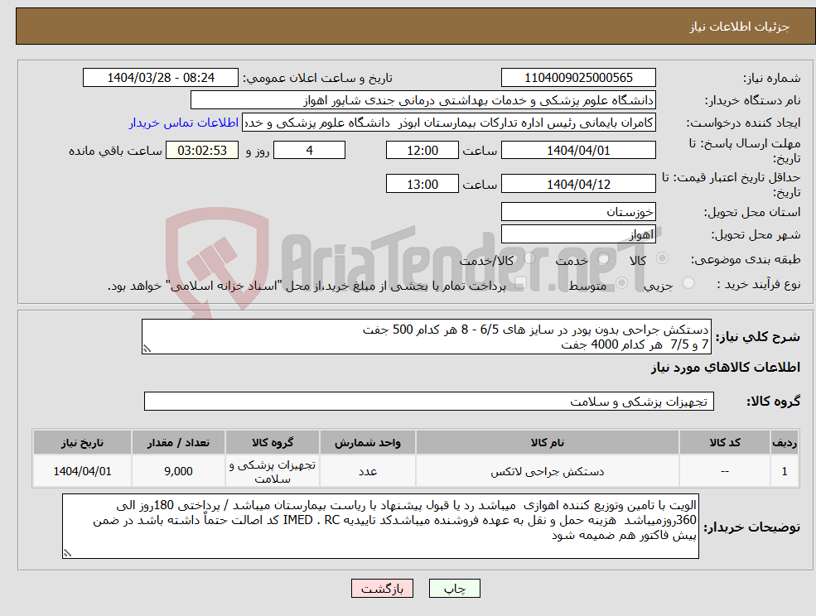Click the delivery province خوزستان field

coord(578,212)
